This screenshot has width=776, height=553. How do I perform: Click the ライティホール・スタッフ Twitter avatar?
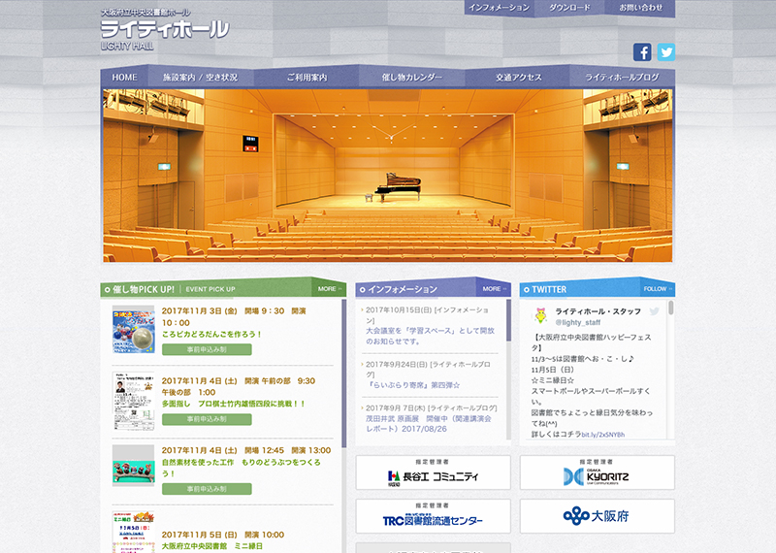point(539,315)
